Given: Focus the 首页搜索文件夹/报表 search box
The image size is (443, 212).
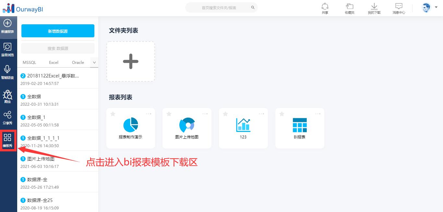Looking at the screenshot, I should tap(221, 7).
